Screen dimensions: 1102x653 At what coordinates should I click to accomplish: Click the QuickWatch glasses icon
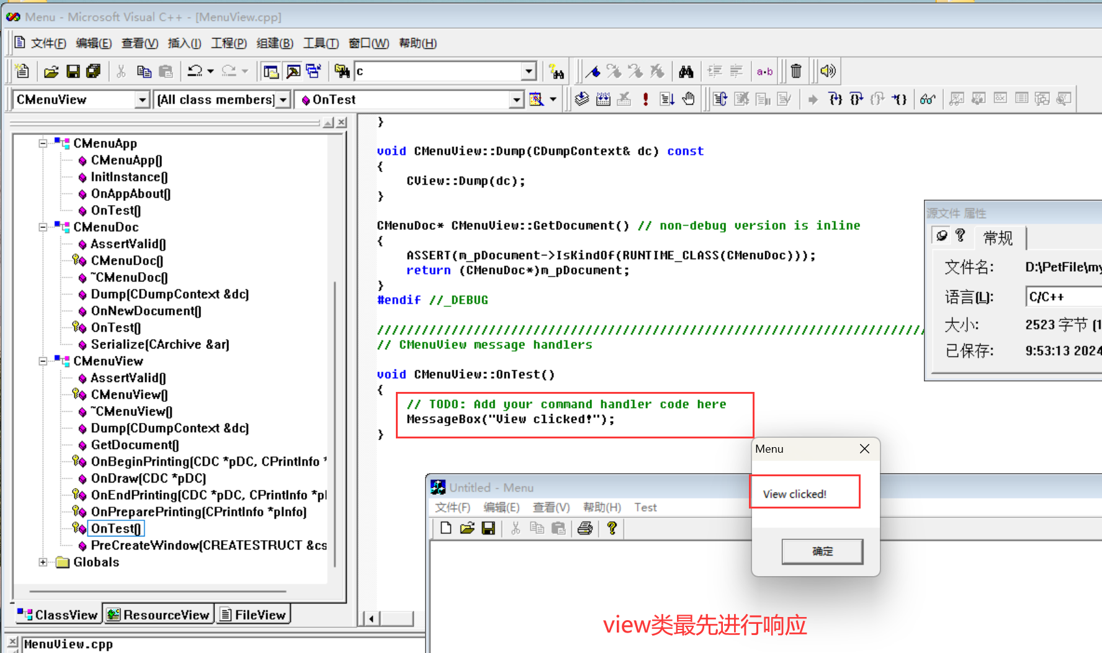928,99
